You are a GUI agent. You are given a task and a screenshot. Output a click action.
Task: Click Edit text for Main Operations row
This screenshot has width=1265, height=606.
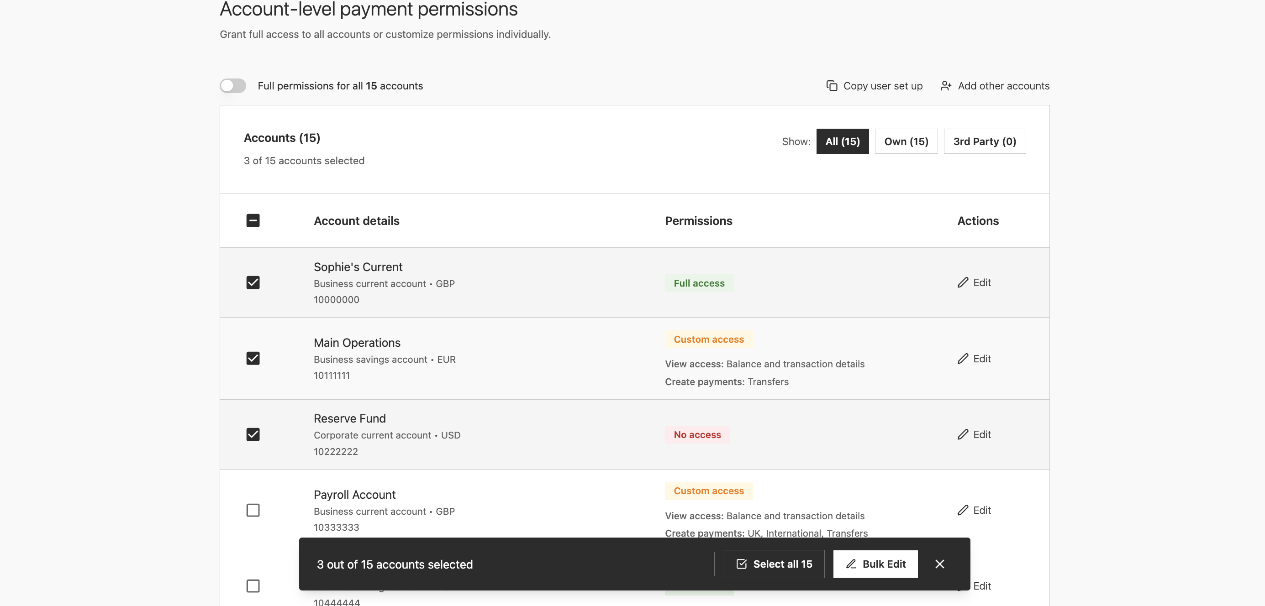pos(982,359)
